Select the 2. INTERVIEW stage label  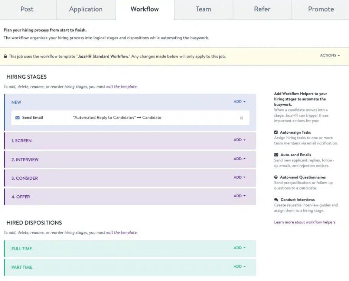coord(25,160)
